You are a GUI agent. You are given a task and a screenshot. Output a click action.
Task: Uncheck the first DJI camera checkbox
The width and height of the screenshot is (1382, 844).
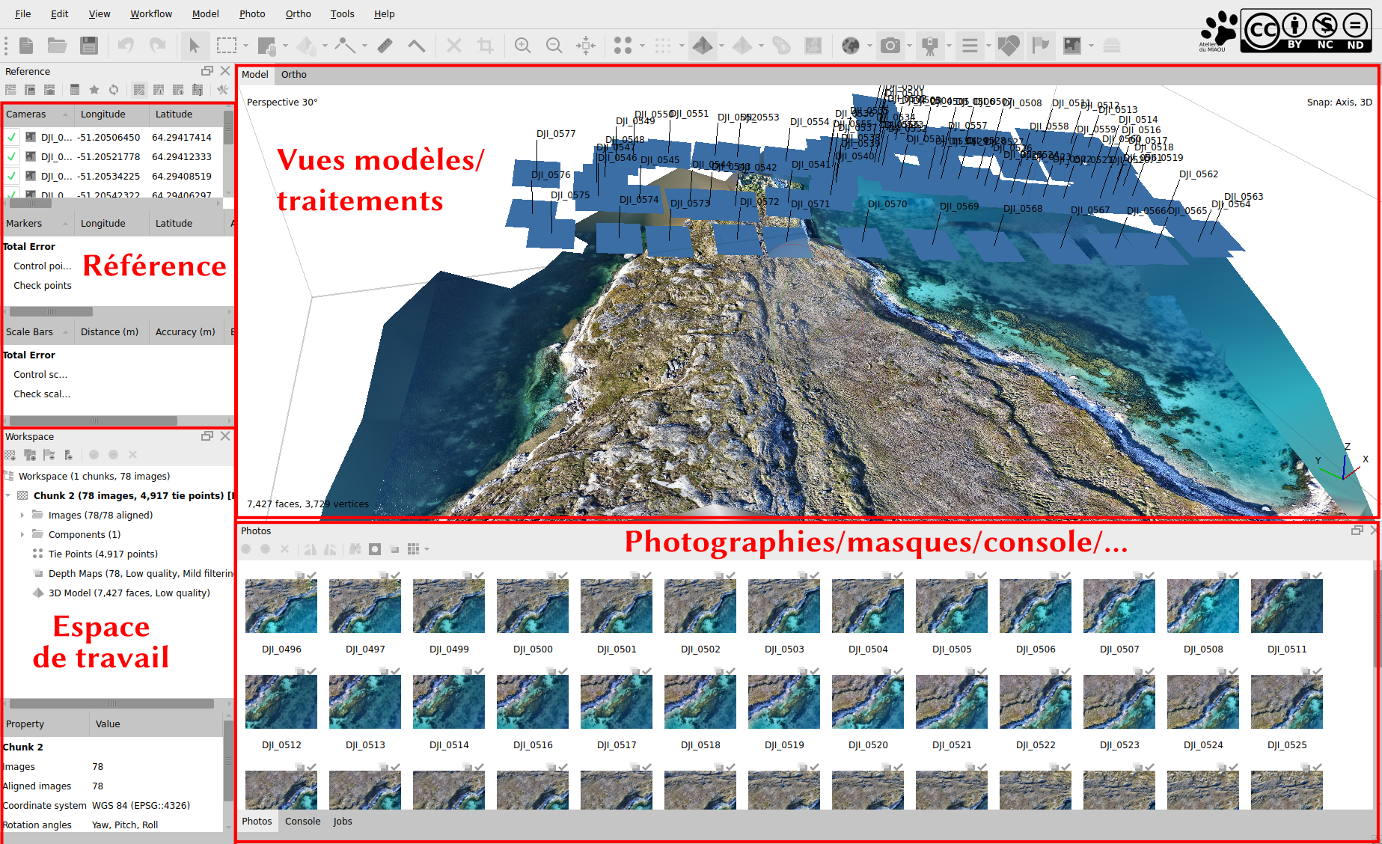coord(12,138)
